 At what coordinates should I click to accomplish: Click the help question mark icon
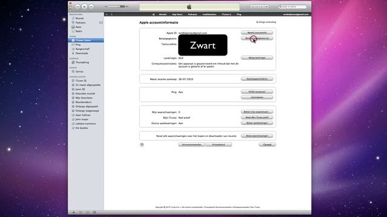(141, 145)
